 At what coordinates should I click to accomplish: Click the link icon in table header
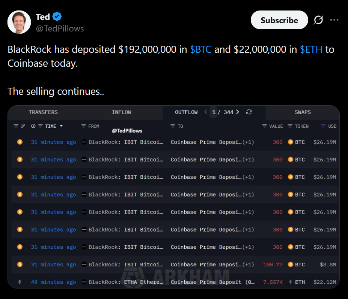23,126
